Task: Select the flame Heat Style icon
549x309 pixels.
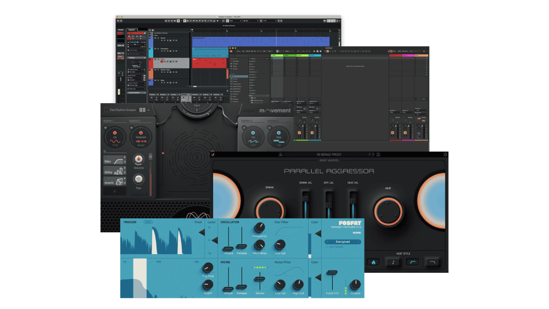Action: (373, 262)
